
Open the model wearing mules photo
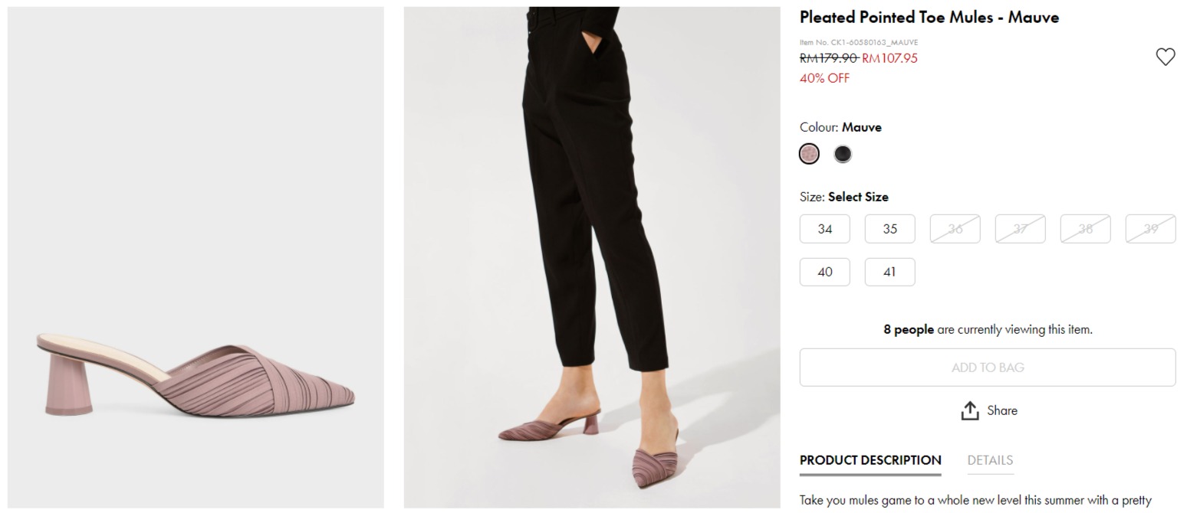(x=592, y=257)
